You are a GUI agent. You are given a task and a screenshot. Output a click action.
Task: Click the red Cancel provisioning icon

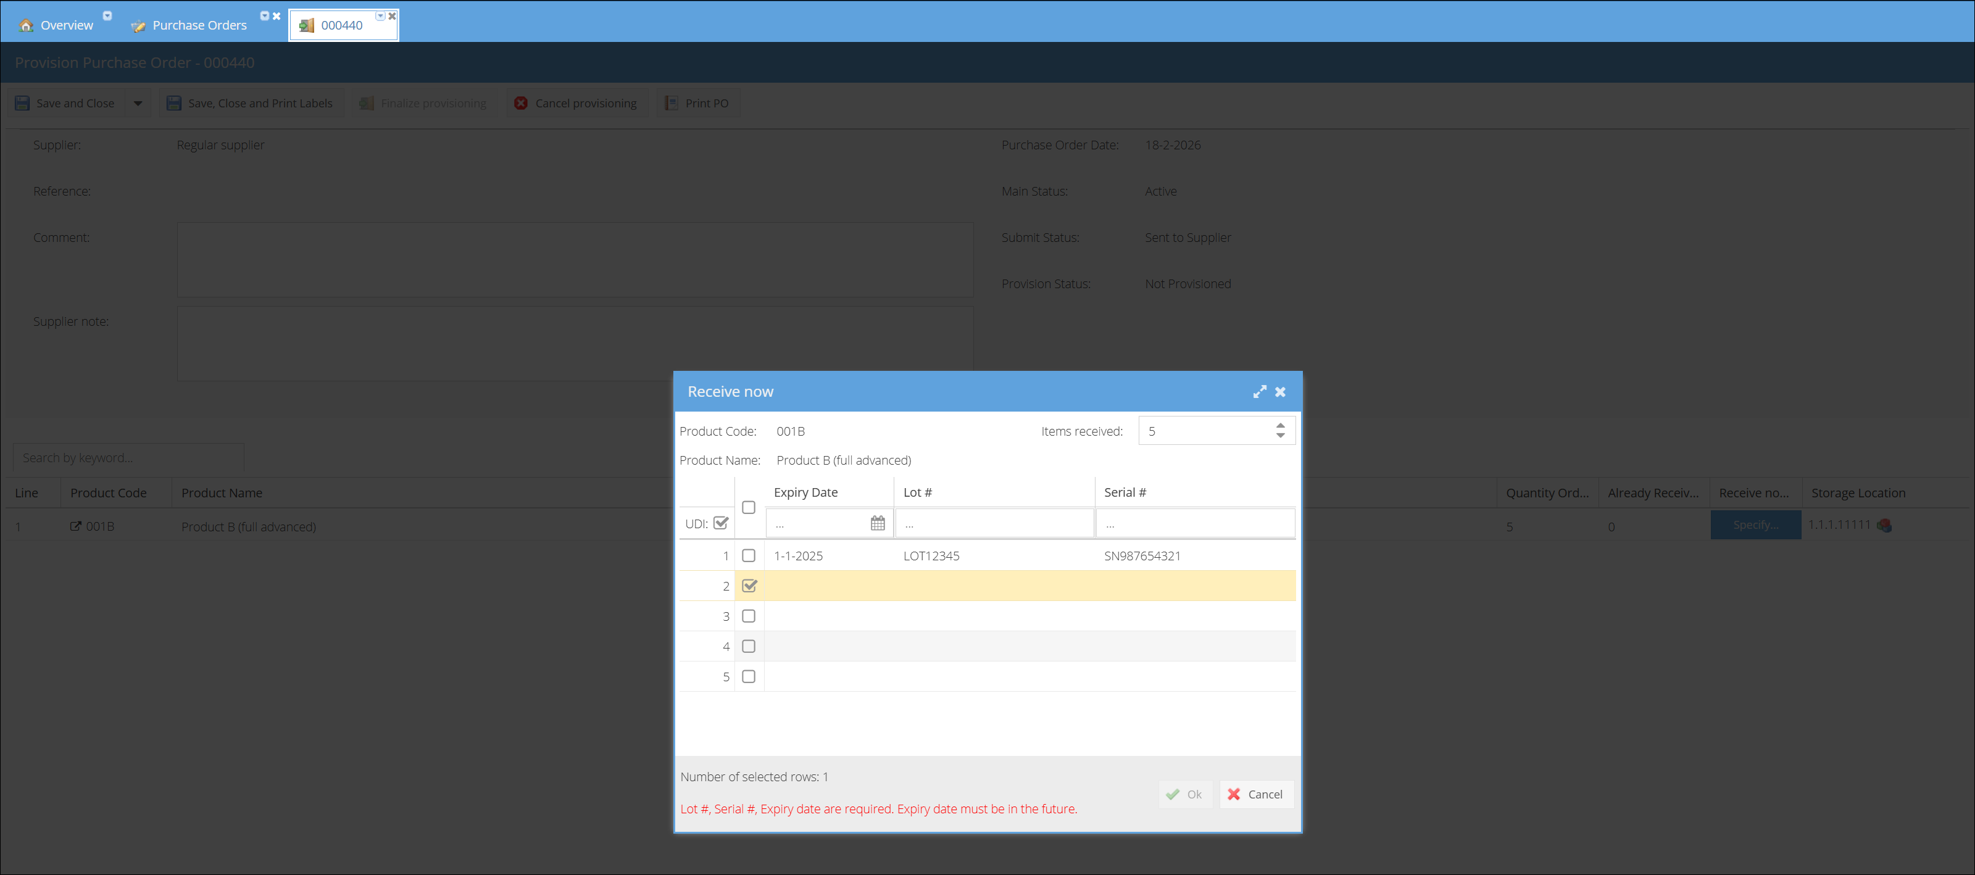click(520, 103)
